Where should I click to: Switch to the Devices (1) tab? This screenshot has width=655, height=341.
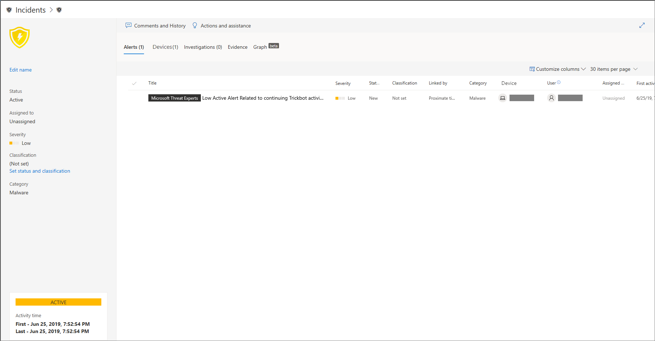(165, 47)
